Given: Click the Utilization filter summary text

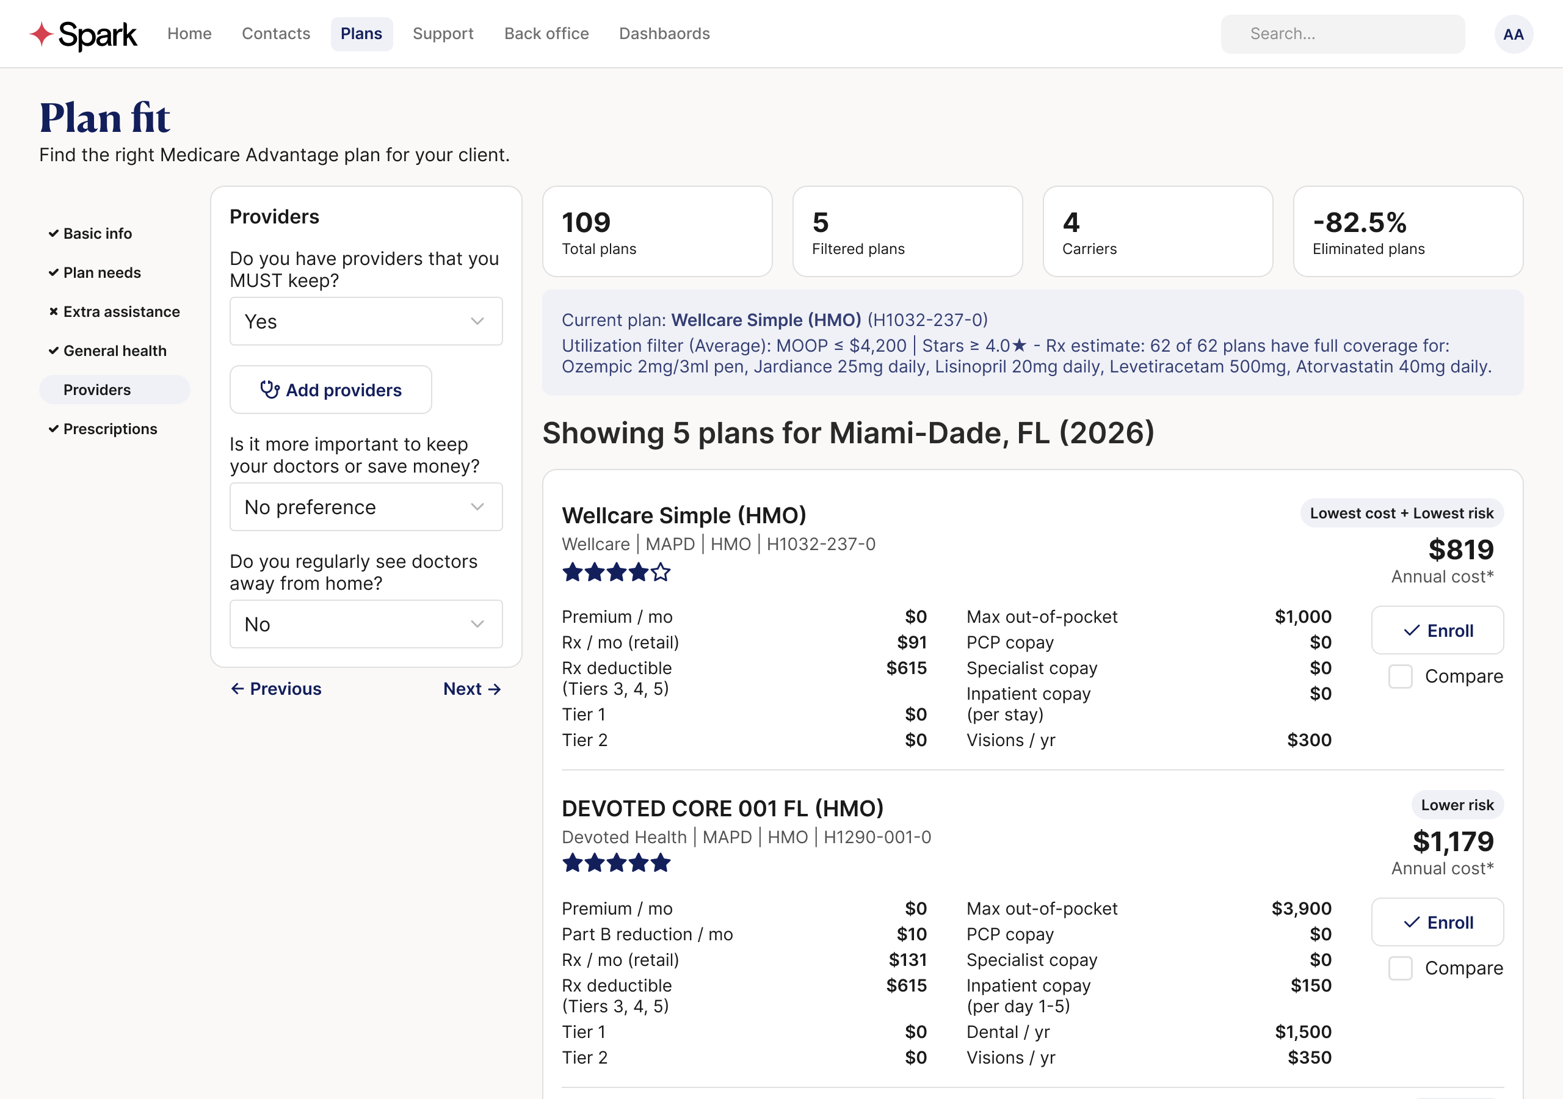Looking at the screenshot, I should pyautogui.click(x=1026, y=356).
